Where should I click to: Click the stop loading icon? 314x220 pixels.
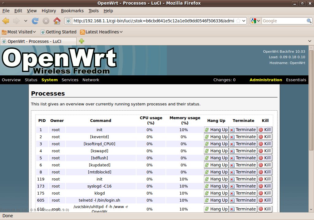(x=46, y=21)
